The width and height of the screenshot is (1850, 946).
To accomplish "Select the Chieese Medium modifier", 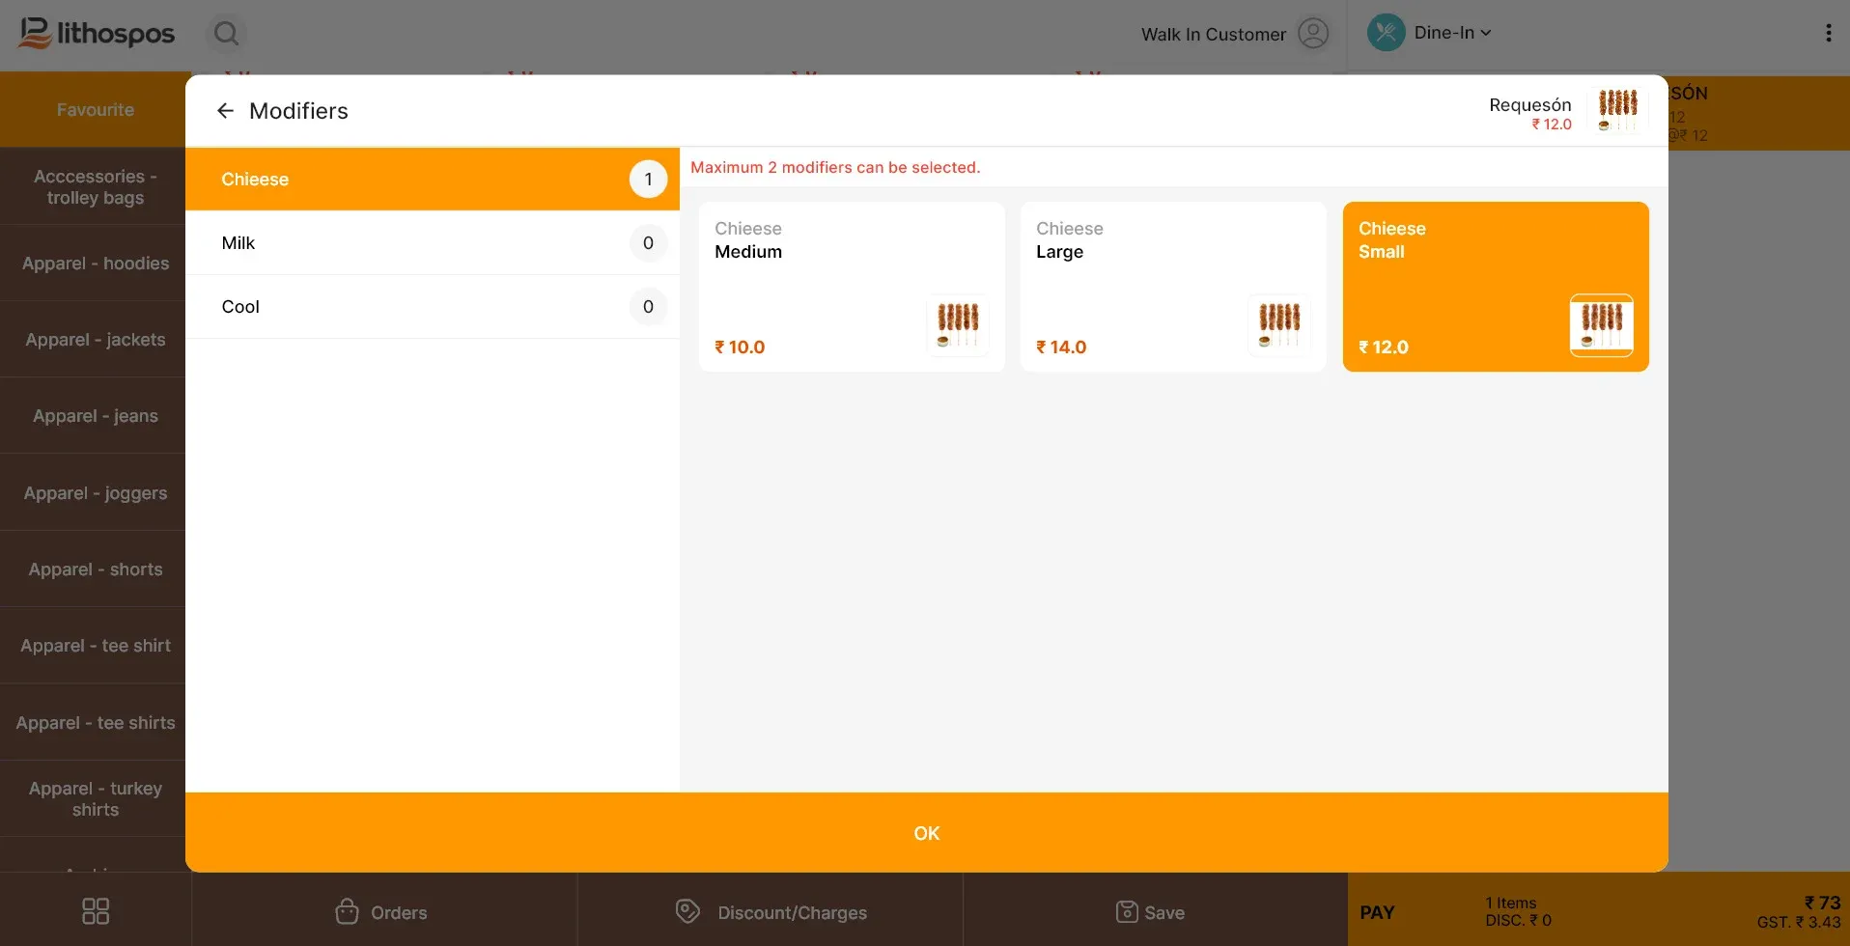I will click(852, 287).
